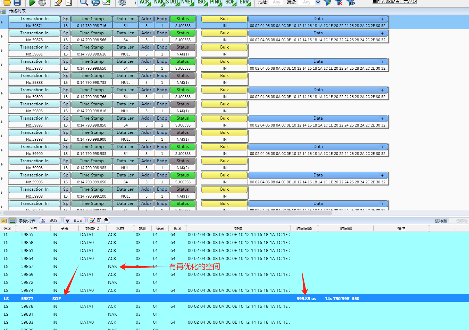Viewport: 469px width, 330px height.
Task: Expand data plus of transaction No.59905
Action: click(382, 175)
